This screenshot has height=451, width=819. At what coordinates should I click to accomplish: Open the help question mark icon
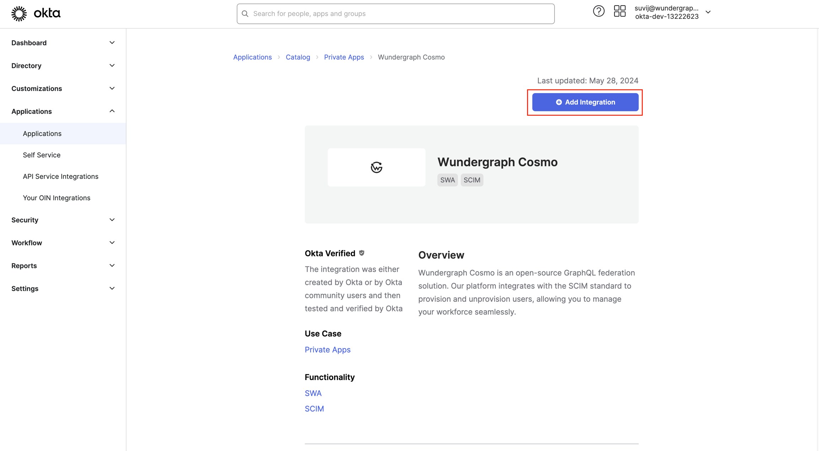tap(598, 11)
